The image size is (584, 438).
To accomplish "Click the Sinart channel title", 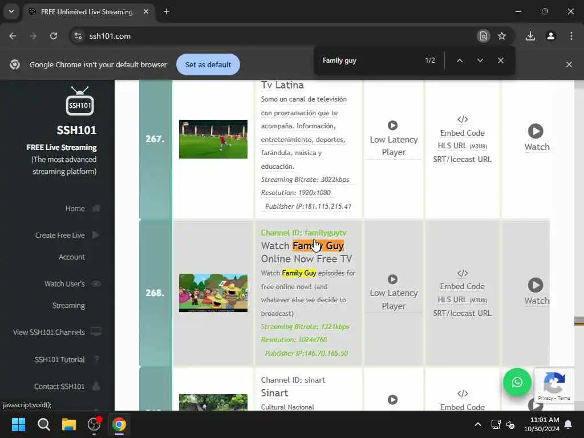I will pyautogui.click(x=274, y=393).
